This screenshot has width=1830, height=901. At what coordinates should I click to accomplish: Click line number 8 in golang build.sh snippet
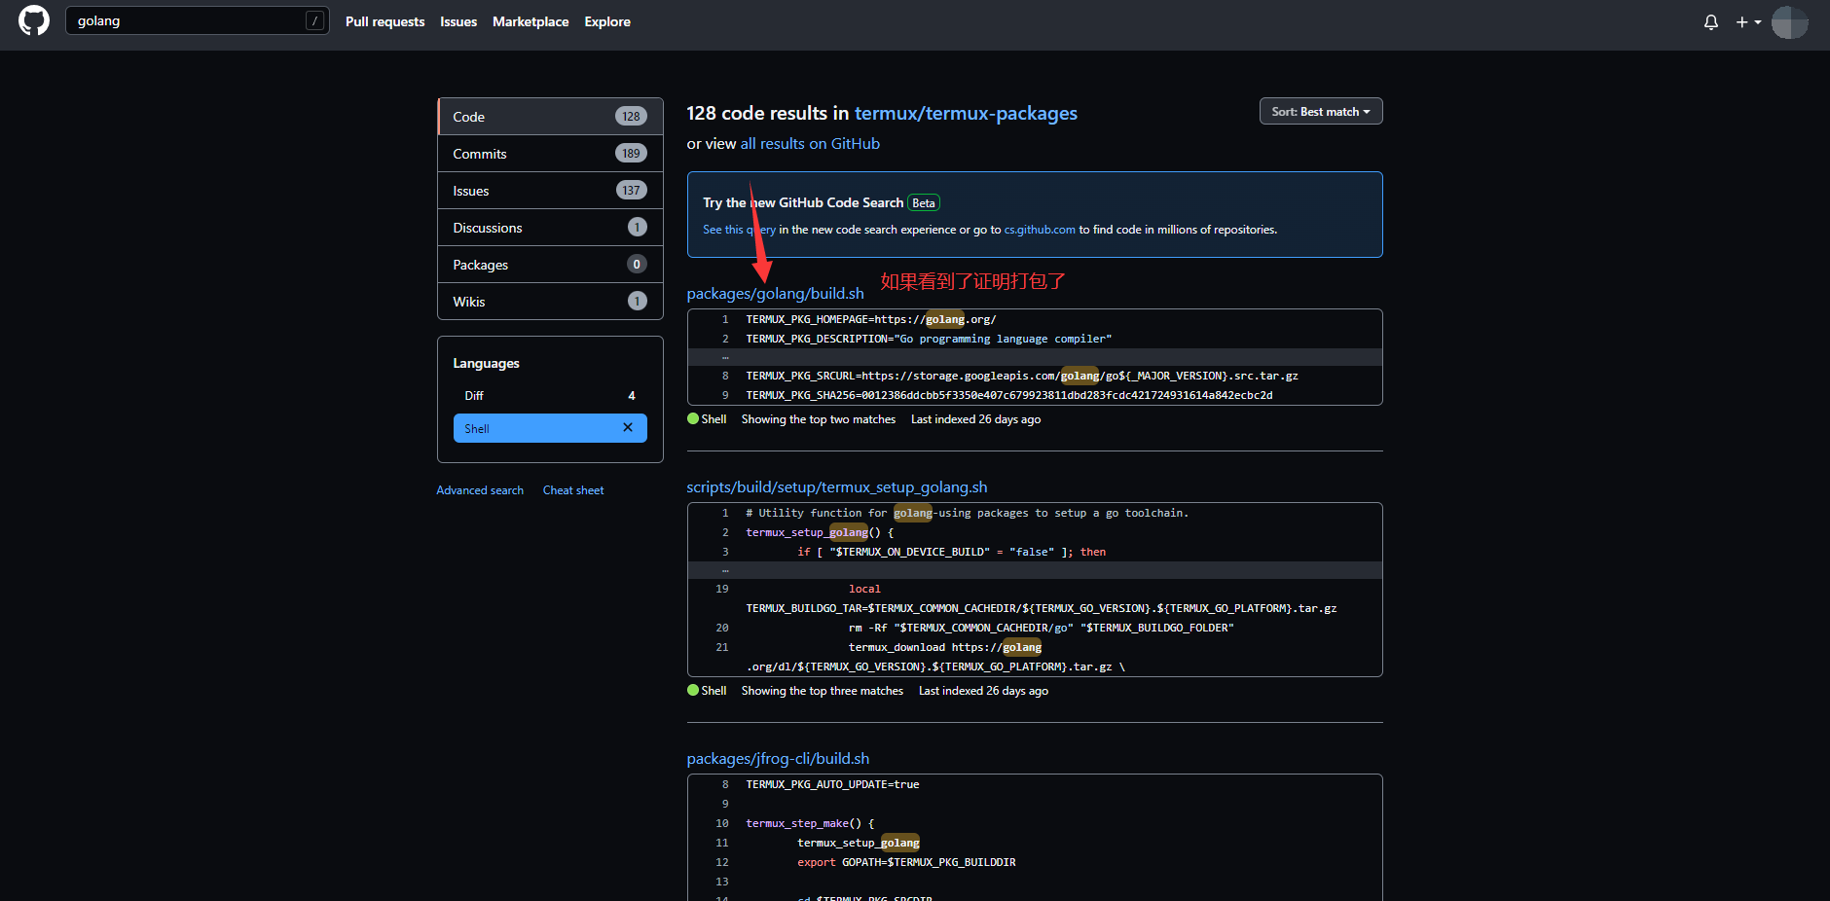(x=725, y=376)
